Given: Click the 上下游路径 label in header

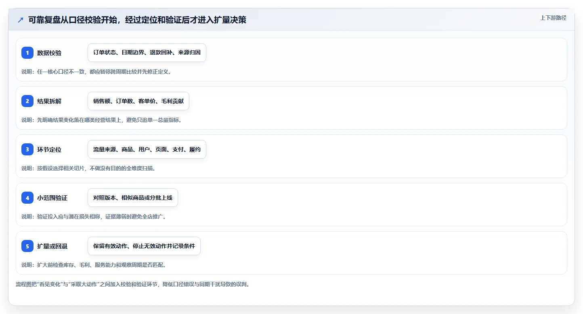Looking at the screenshot, I should point(553,18).
